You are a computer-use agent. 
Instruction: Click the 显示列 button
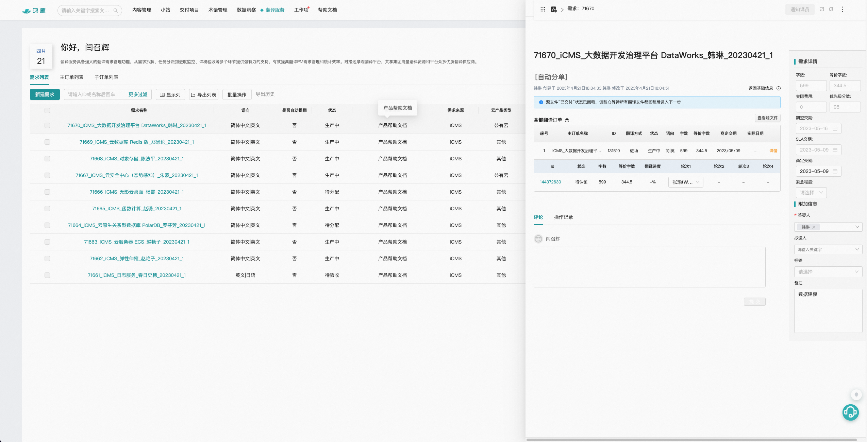point(170,94)
